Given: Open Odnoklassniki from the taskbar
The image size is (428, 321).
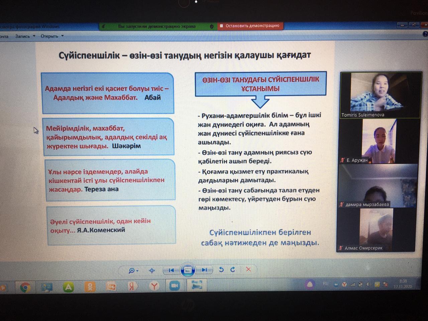Looking at the screenshot, I should (90, 287).
